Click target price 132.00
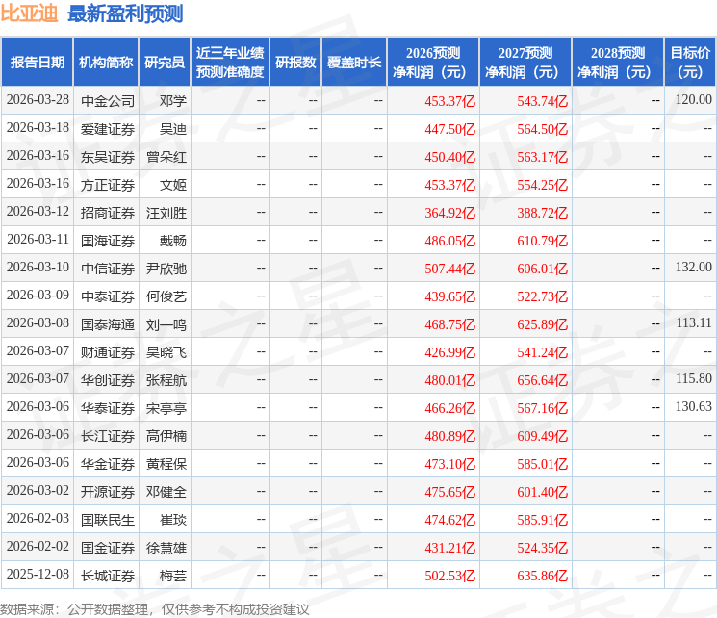The width and height of the screenshot is (717, 618). coord(694,268)
